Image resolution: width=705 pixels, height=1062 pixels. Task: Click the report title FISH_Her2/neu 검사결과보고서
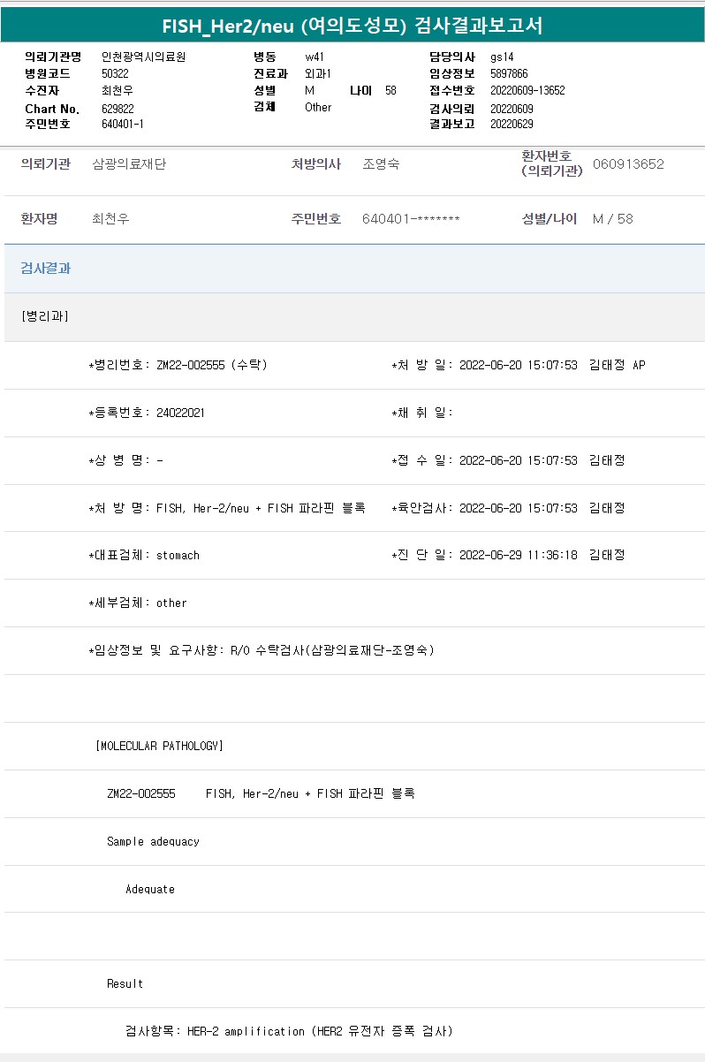pyautogui.click(x=352, y=27)
